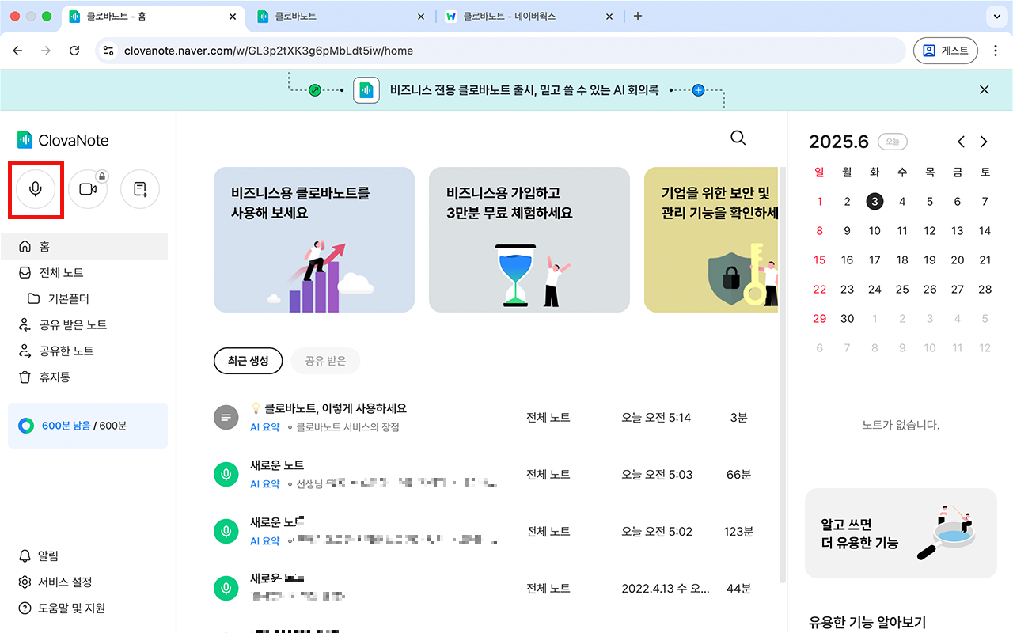Image resolution: width=1013 pixels, height=633 pixels.
Task: Switch to the second 클로바노트 browser tab
Action: pyautogui.click(x=341, y=16)
